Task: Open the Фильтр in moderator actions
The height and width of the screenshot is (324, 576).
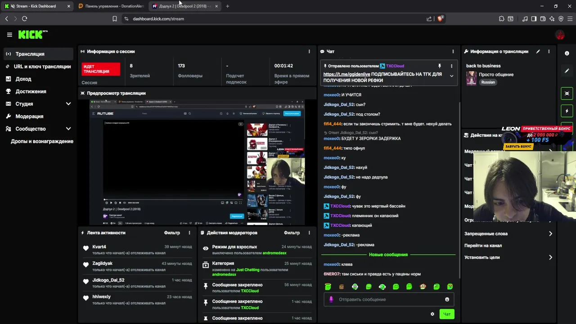Action: (292, 233)
